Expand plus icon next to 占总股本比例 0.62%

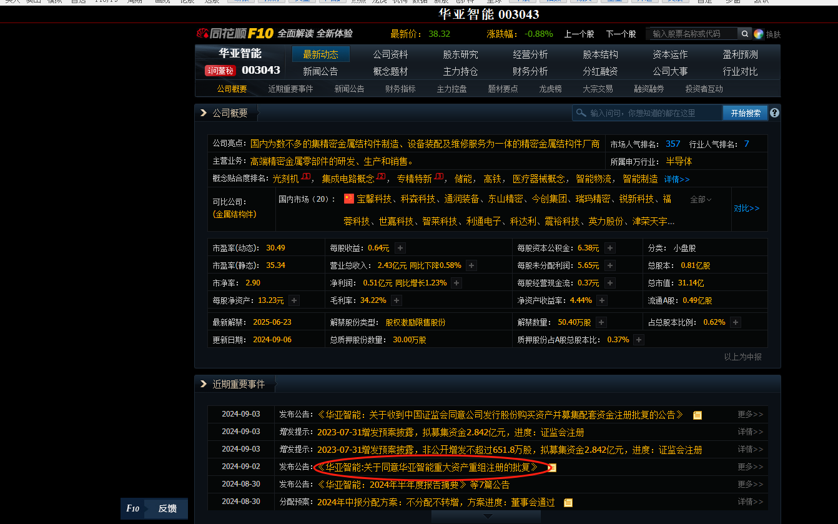[x=736, y=322]
